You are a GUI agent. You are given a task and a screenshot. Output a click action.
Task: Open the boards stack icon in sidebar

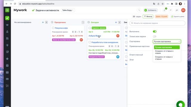[x=7, y=52]
